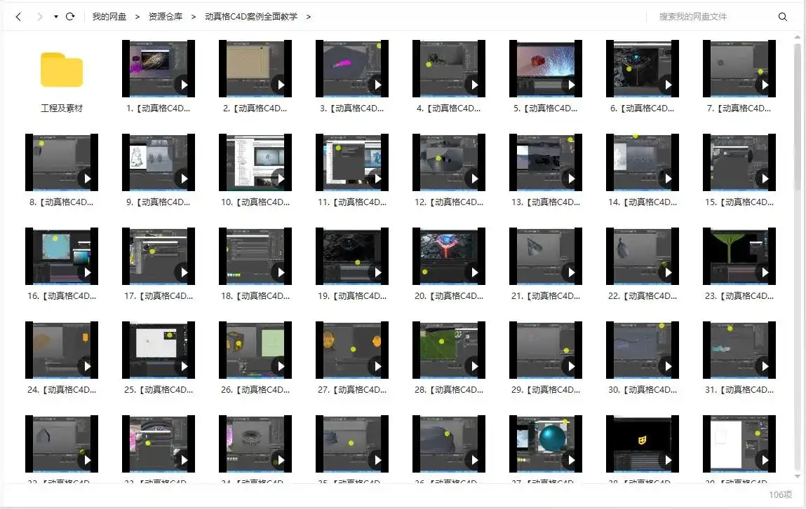This screenshot has width=806, height=509.
Task: Click the forward navigation arrow
Action: (x=39, y=15)
